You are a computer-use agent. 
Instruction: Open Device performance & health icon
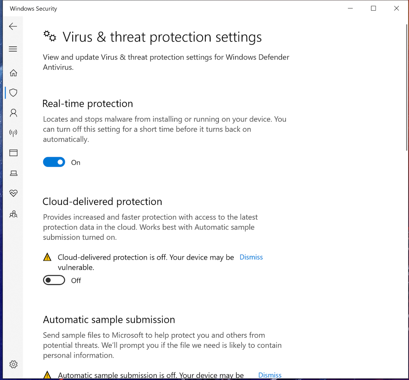coord(13,193)
